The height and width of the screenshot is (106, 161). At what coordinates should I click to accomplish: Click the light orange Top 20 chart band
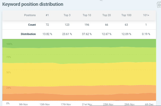point(80,90)
